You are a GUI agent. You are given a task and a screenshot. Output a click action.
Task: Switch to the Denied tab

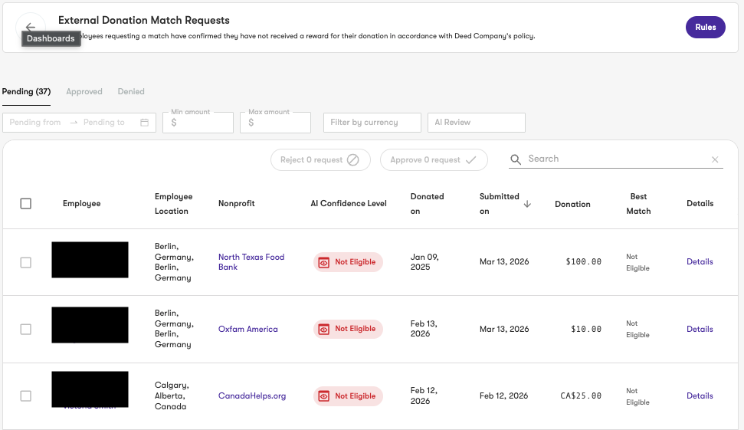(131, 92)
